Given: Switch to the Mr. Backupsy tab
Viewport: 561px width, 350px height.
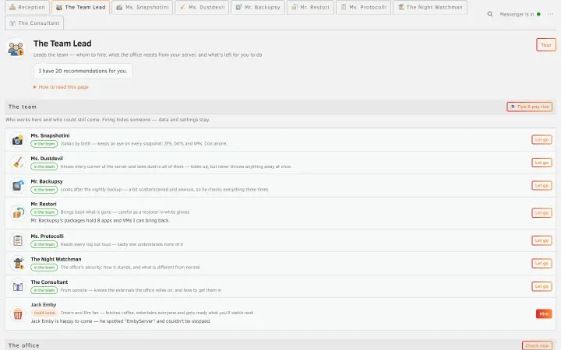Looking at the screenshot, I should (258, 7).
